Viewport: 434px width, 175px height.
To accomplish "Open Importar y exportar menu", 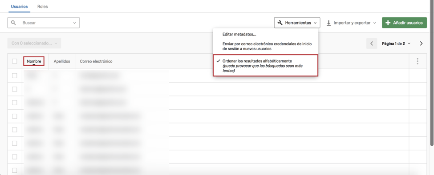I will point(351,23).
